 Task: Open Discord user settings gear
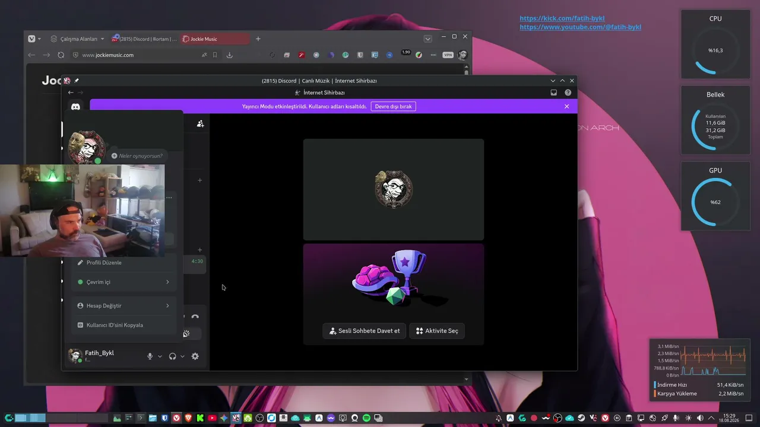point(195,356)
